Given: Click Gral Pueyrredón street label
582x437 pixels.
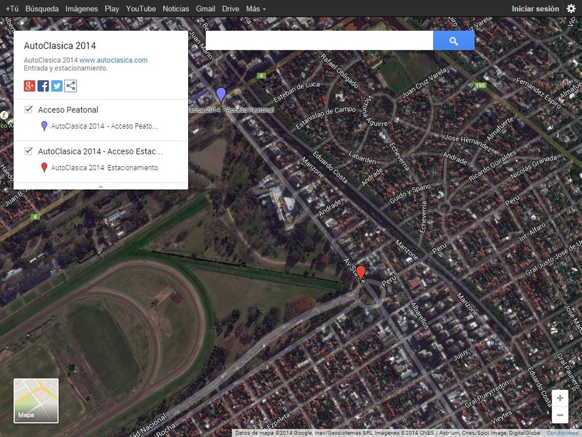Looking at the screenshot, I should pyautogui.click(x=487, y=394).
